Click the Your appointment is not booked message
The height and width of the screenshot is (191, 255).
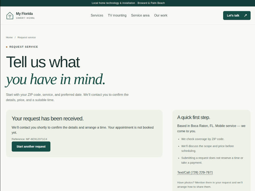(x=83, y=130)
